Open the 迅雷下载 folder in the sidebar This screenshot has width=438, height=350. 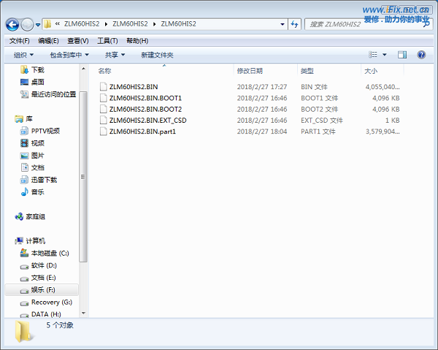coord(43,180)
